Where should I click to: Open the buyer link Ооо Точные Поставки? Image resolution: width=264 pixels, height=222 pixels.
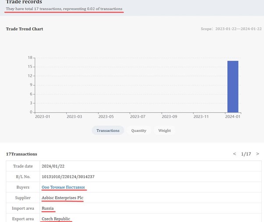point(63,187)
